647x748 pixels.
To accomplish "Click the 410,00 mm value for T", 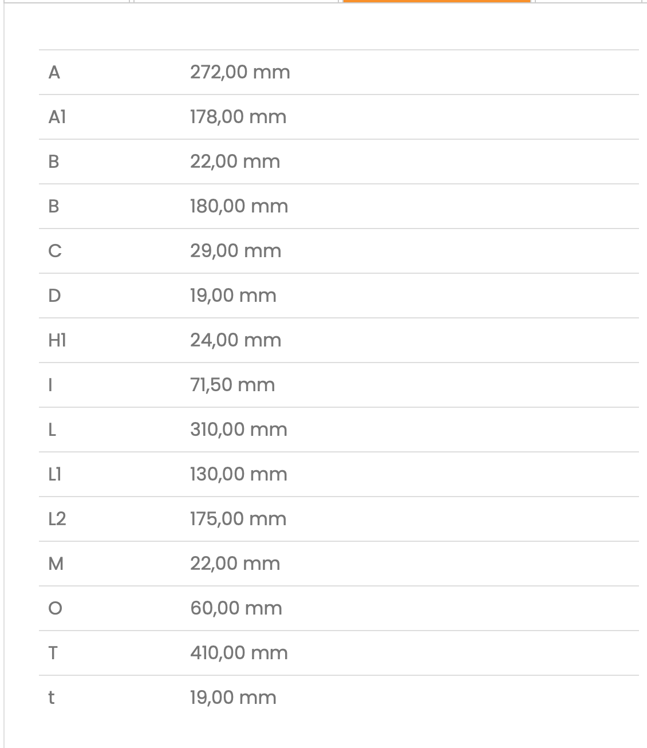I will click(x=239, y=653).
